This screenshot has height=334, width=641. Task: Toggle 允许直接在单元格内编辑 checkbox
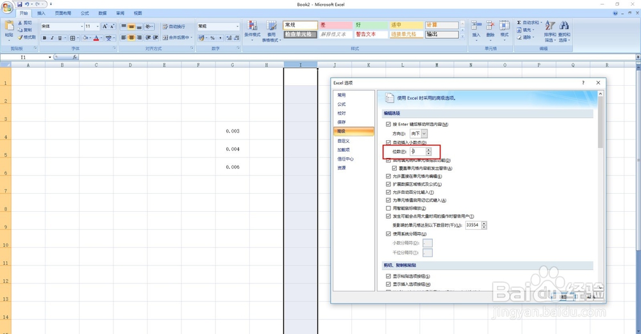[x=388, y=177]
